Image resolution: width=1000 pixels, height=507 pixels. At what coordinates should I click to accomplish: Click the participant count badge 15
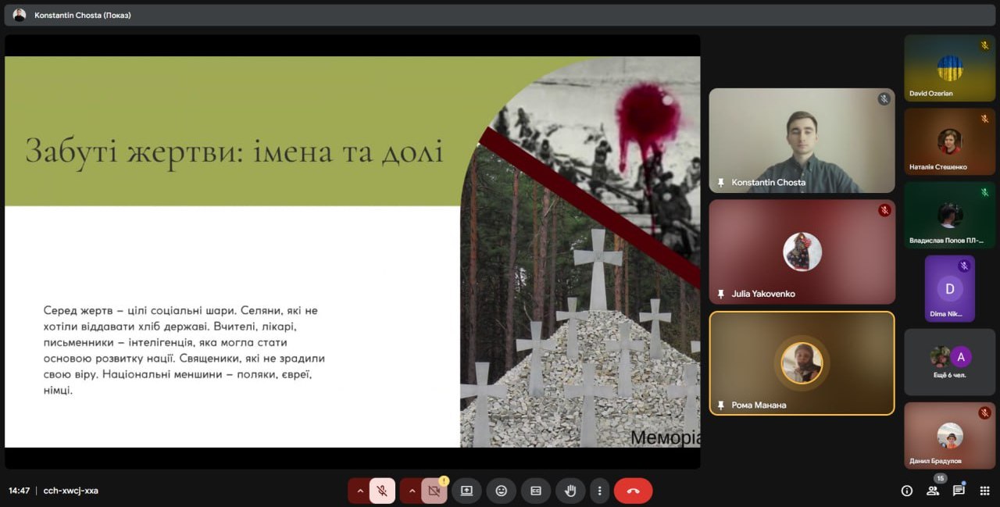pos(941,478)
